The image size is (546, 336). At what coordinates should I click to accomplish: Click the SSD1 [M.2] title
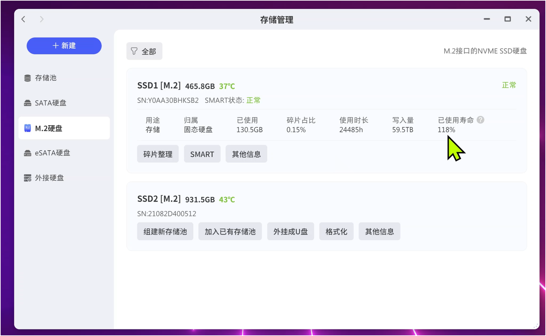point(159,86)
